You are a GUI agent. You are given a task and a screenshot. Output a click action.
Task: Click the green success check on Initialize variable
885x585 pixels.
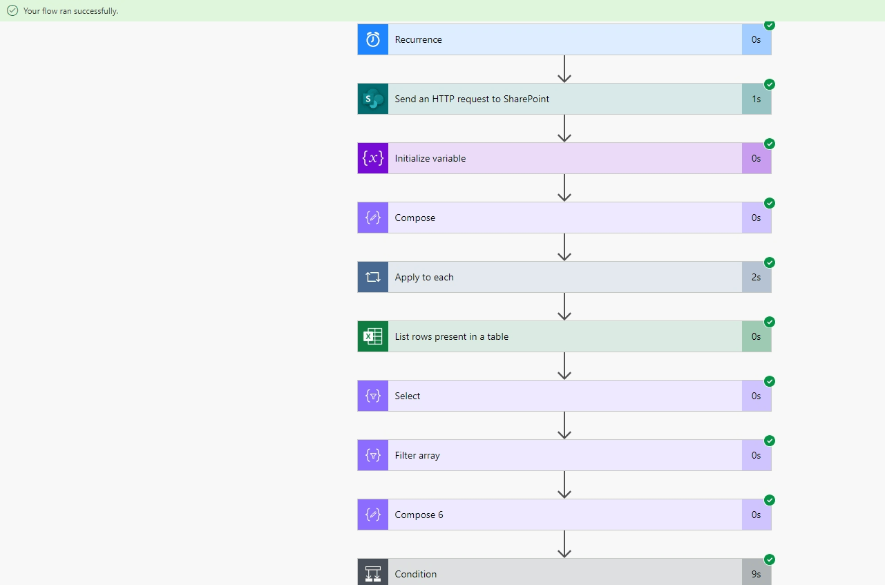770,144
